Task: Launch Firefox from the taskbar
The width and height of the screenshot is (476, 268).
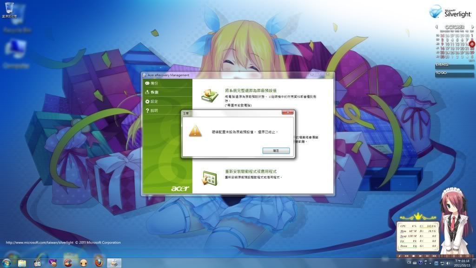Action: (x=98, y=263)
